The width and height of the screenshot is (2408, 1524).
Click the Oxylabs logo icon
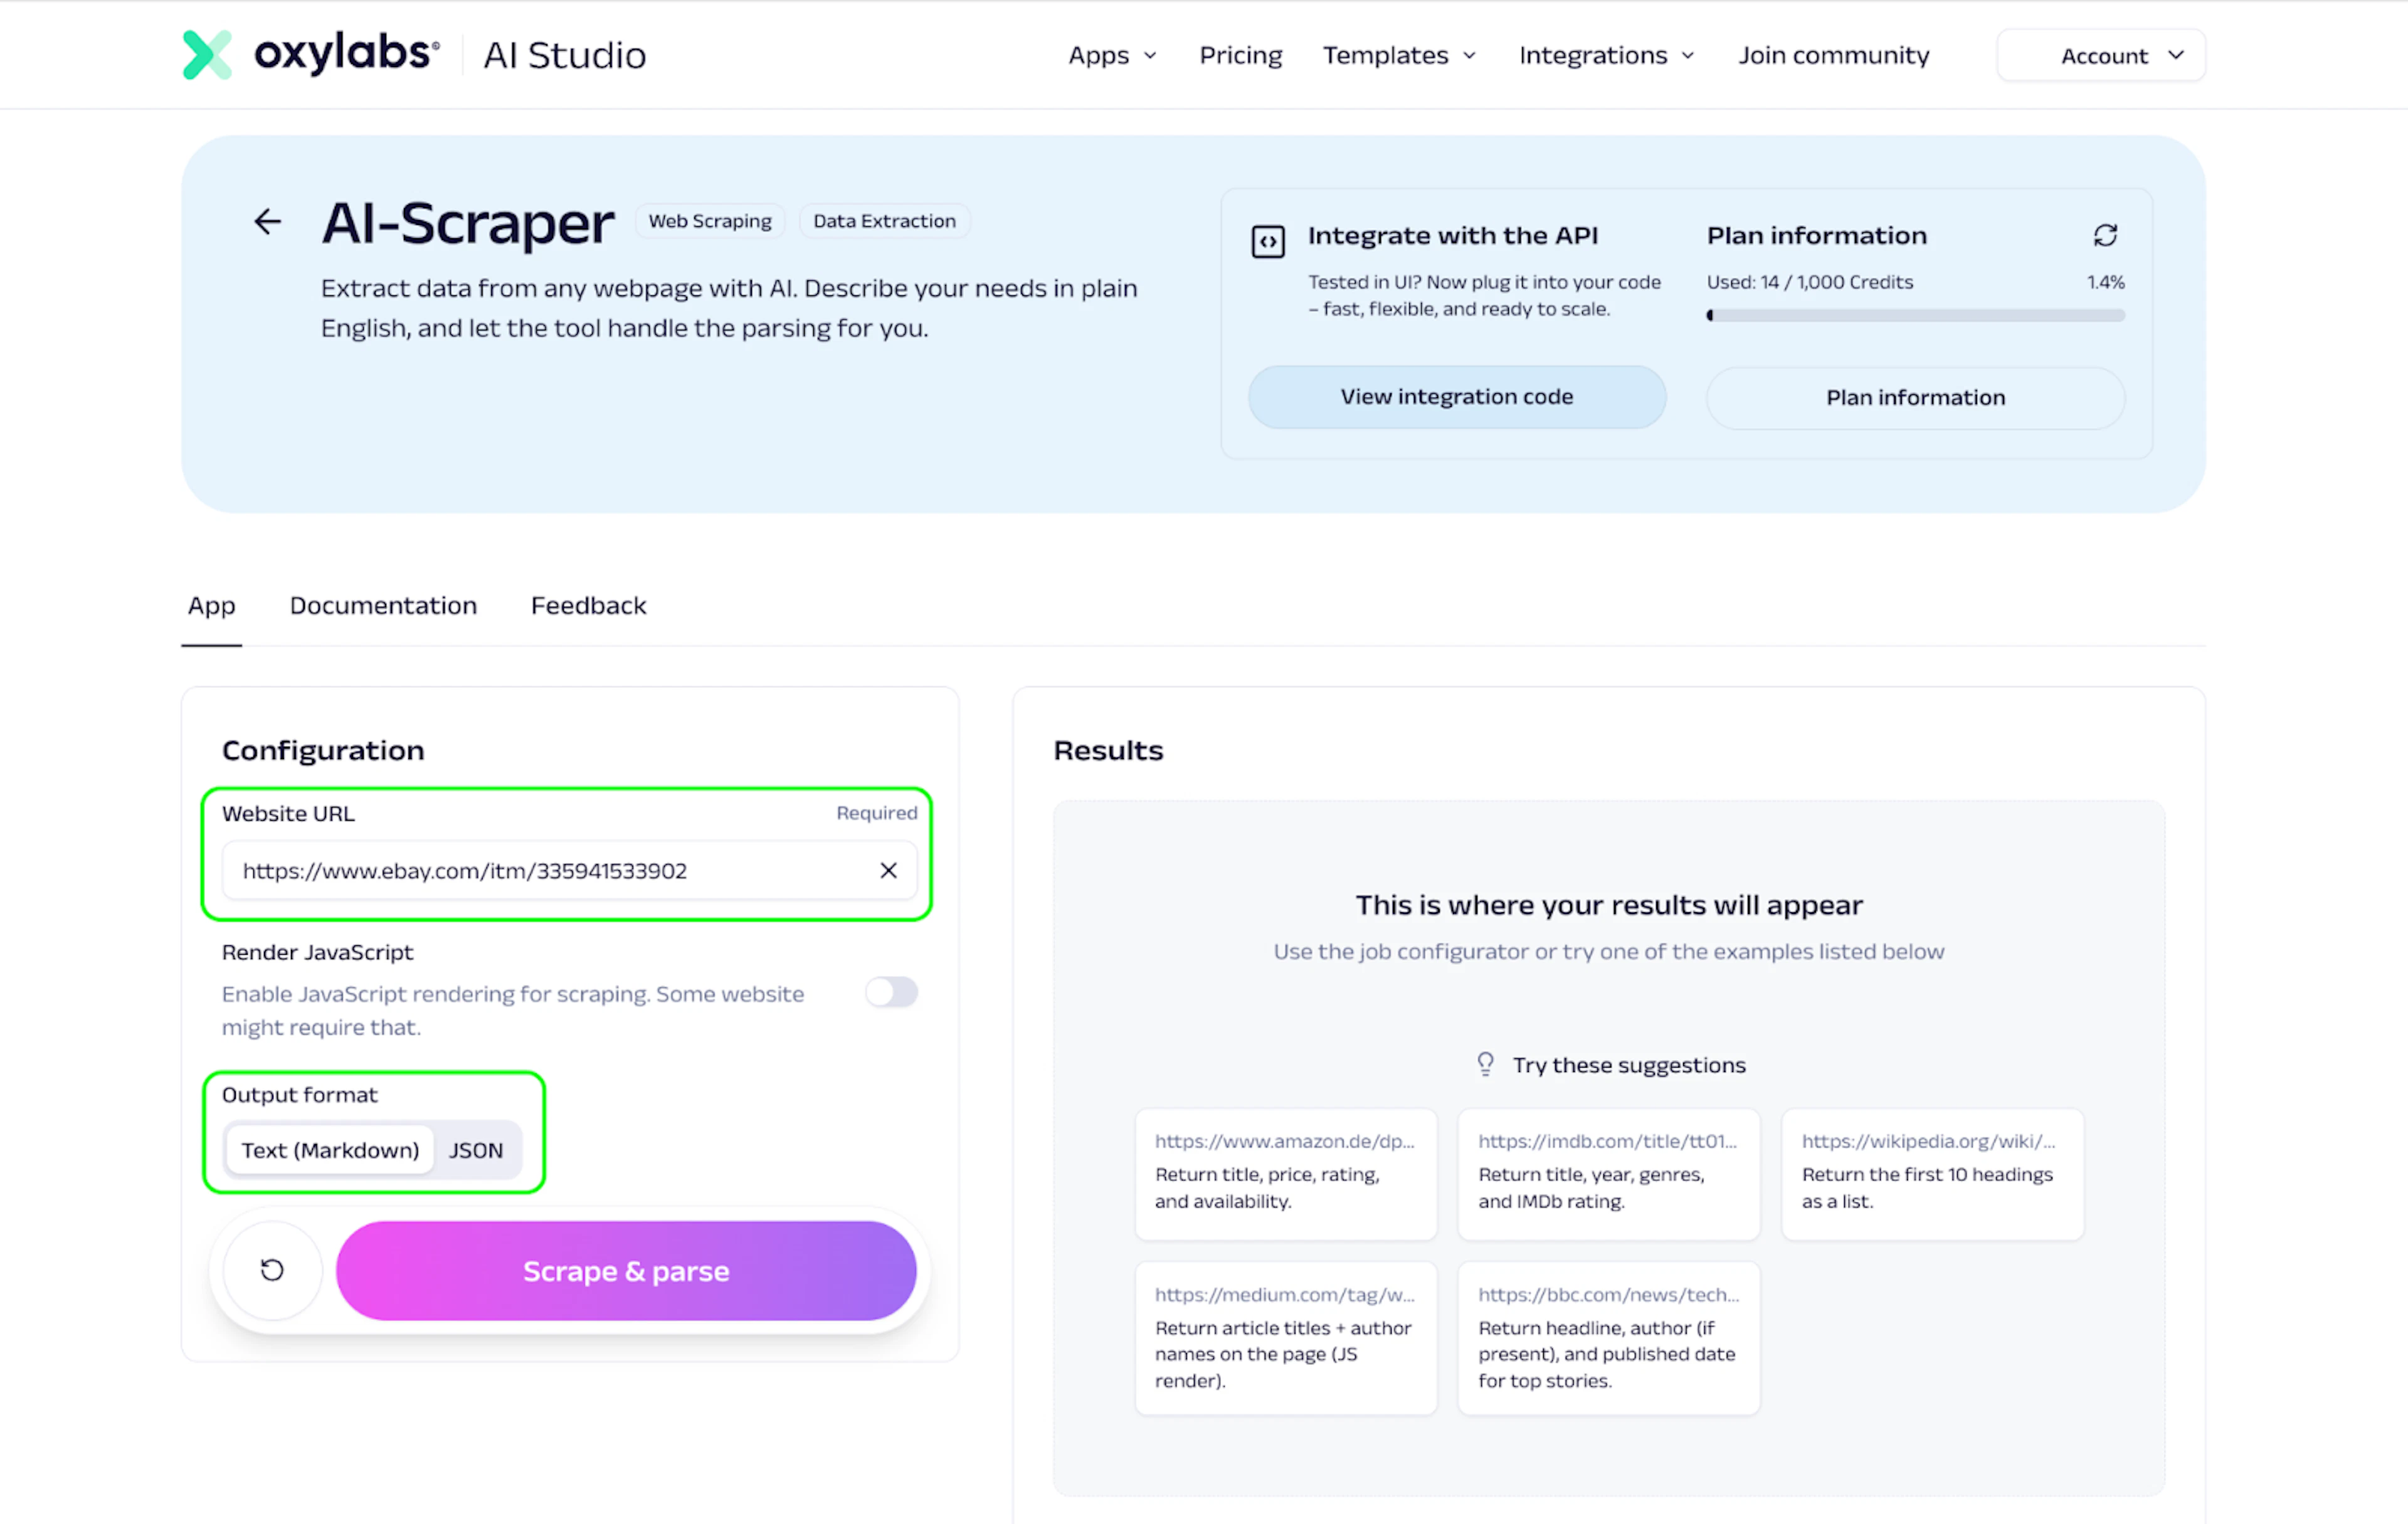(x=207, y=54)
